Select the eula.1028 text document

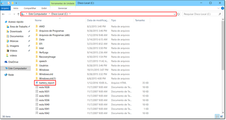coord(44,87)
